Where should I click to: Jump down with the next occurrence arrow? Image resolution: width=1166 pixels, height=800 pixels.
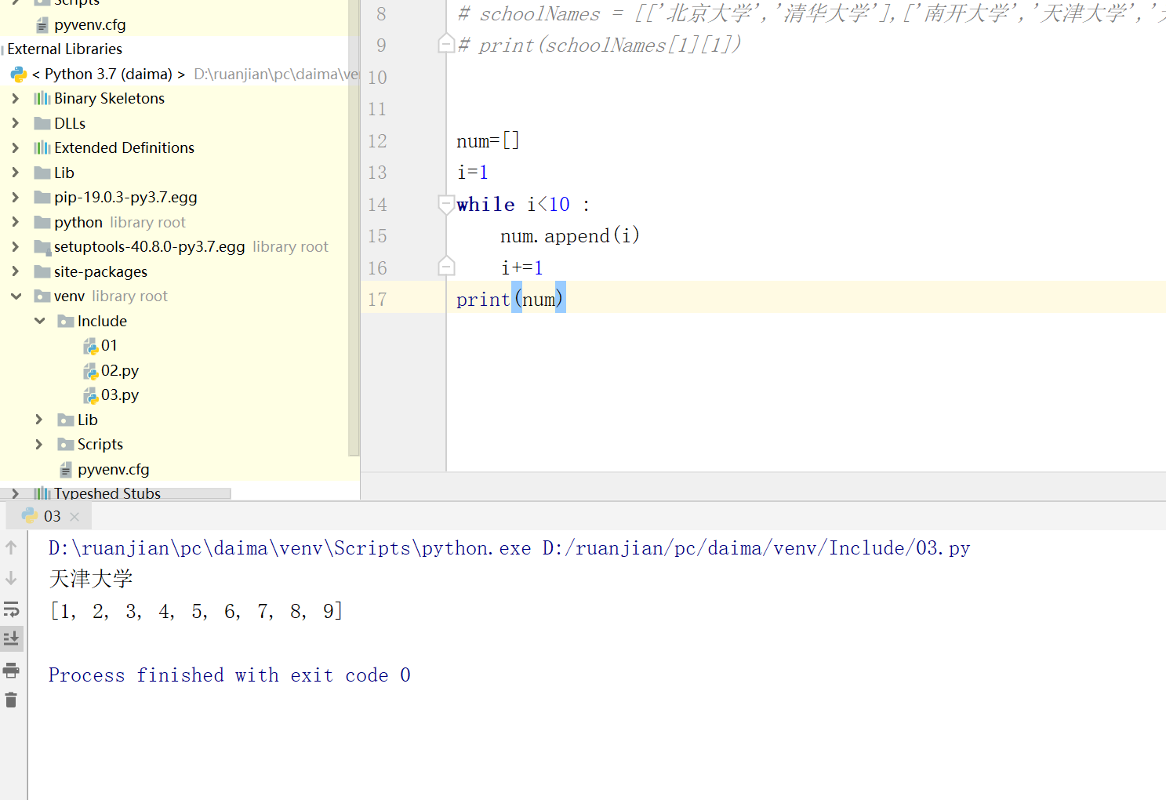coord(12,578)
